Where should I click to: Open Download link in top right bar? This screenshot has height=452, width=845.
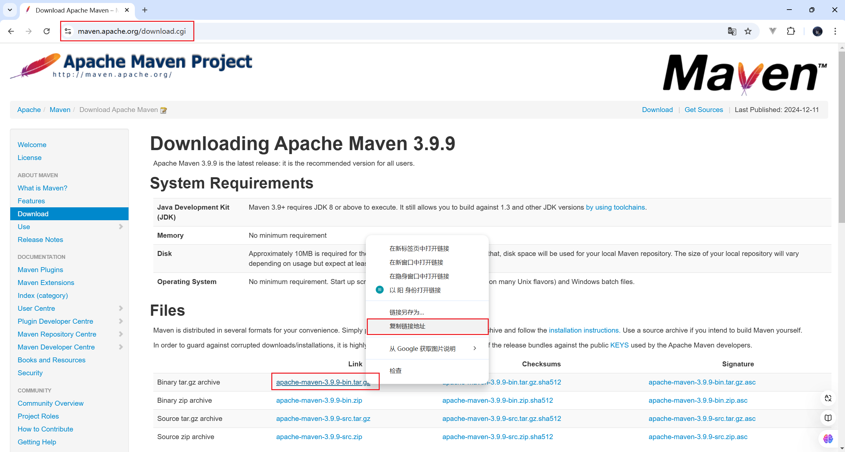[657, 110]
